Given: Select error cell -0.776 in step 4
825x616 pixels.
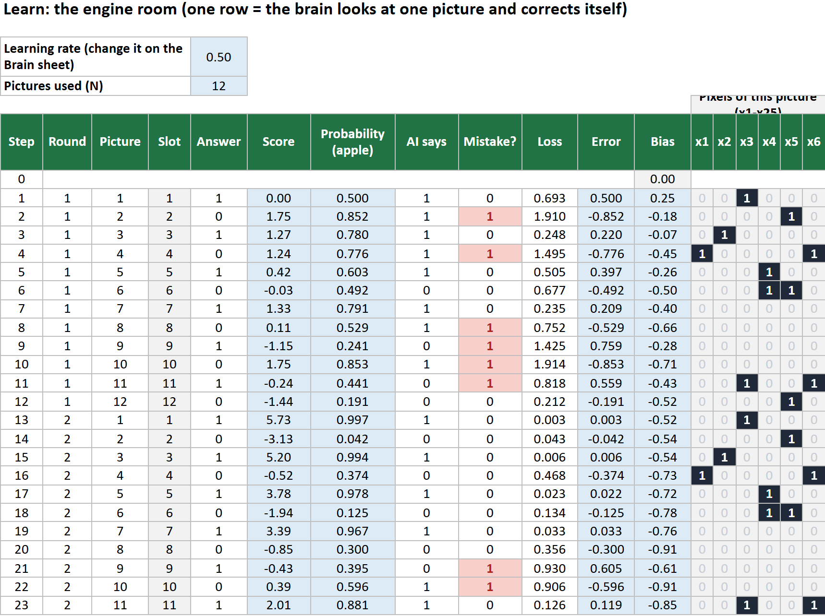Looking at the screenshot, I should pos(606,254).
